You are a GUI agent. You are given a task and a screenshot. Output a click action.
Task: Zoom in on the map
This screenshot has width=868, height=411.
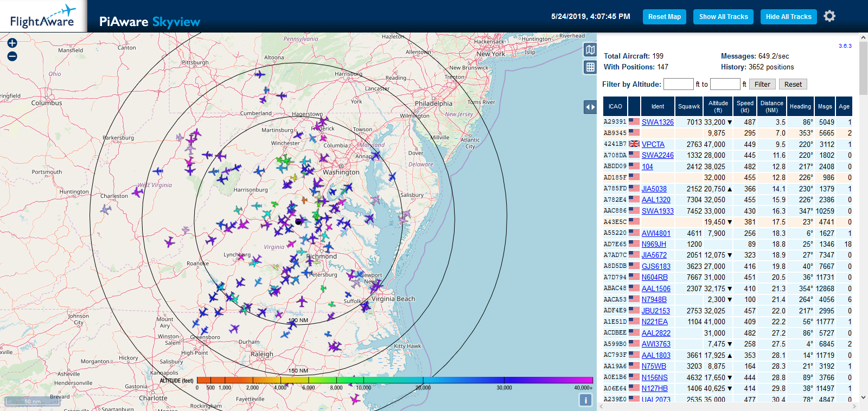click(12, 43)
